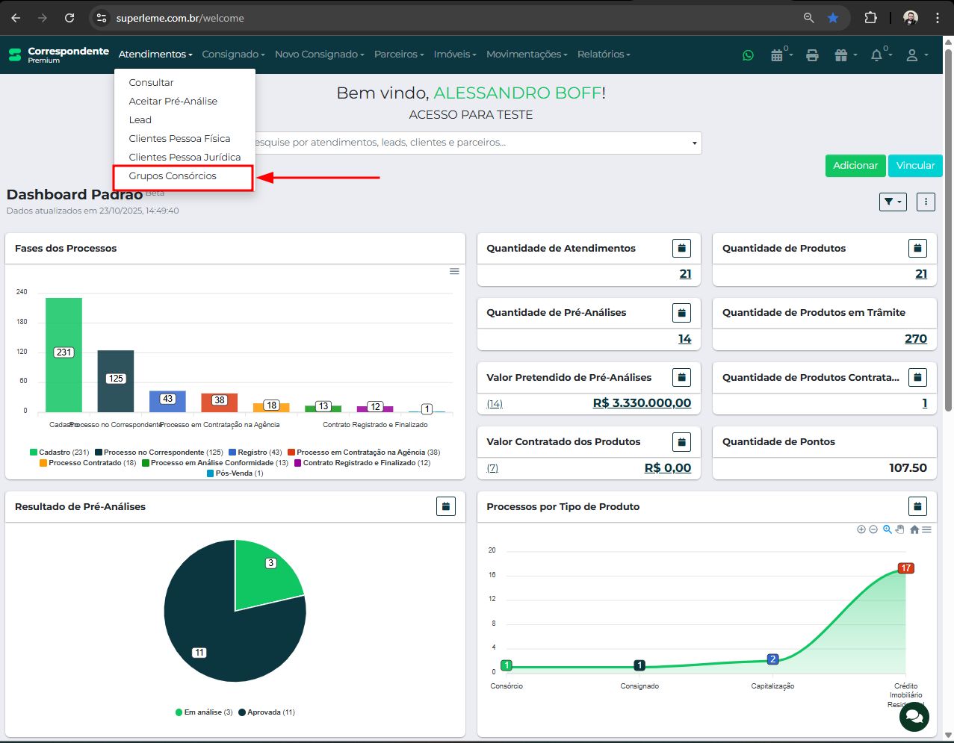Image resolution: width=954 pixels, height=743 pixels.
Task: Open WhatsApp icon in top navbar
Action: click(x=748, y=55)
